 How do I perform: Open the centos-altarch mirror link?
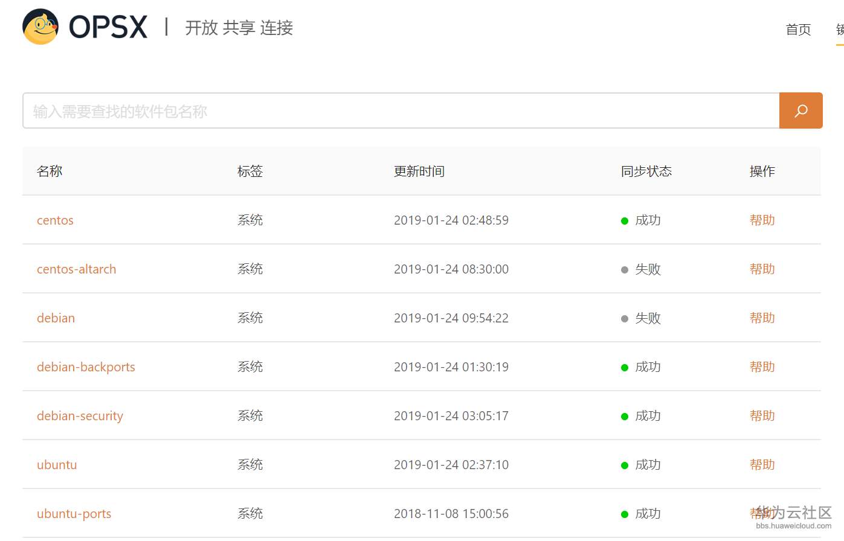(76, 269)
